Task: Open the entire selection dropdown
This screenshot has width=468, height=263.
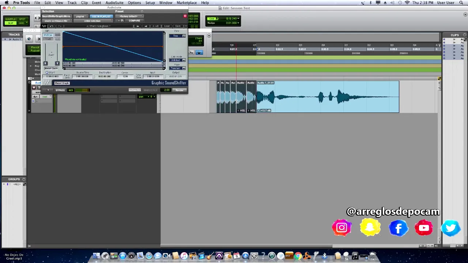Action: click(93, 21)
